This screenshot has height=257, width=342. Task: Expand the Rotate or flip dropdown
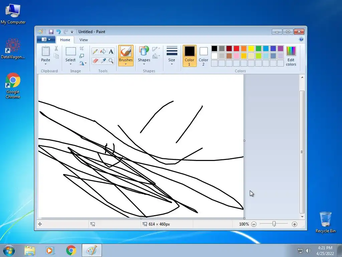coord(83,63)
